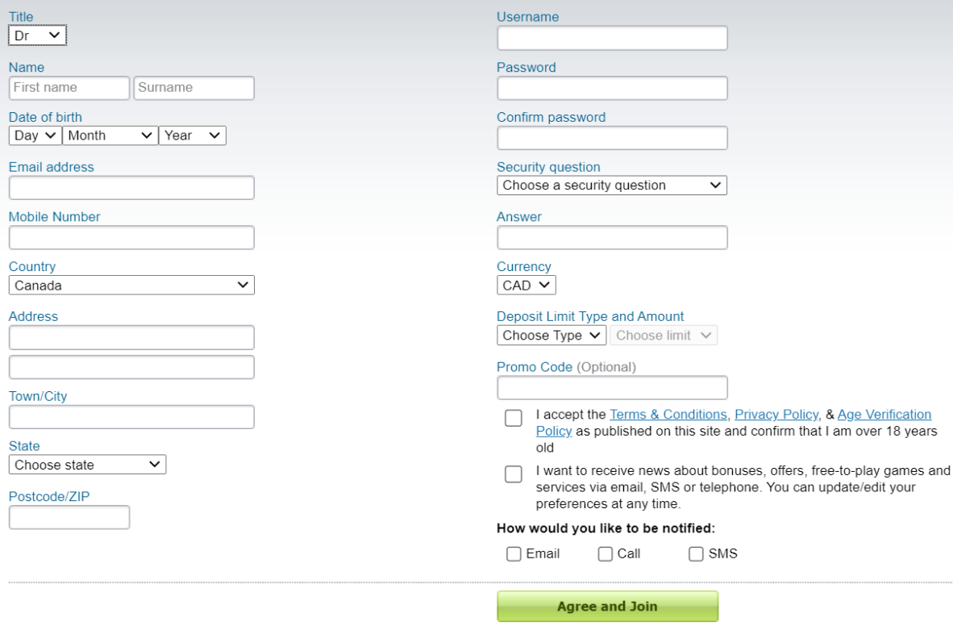Check the Email notification option
Screen dimensions: 953x626
pos(514,553)
